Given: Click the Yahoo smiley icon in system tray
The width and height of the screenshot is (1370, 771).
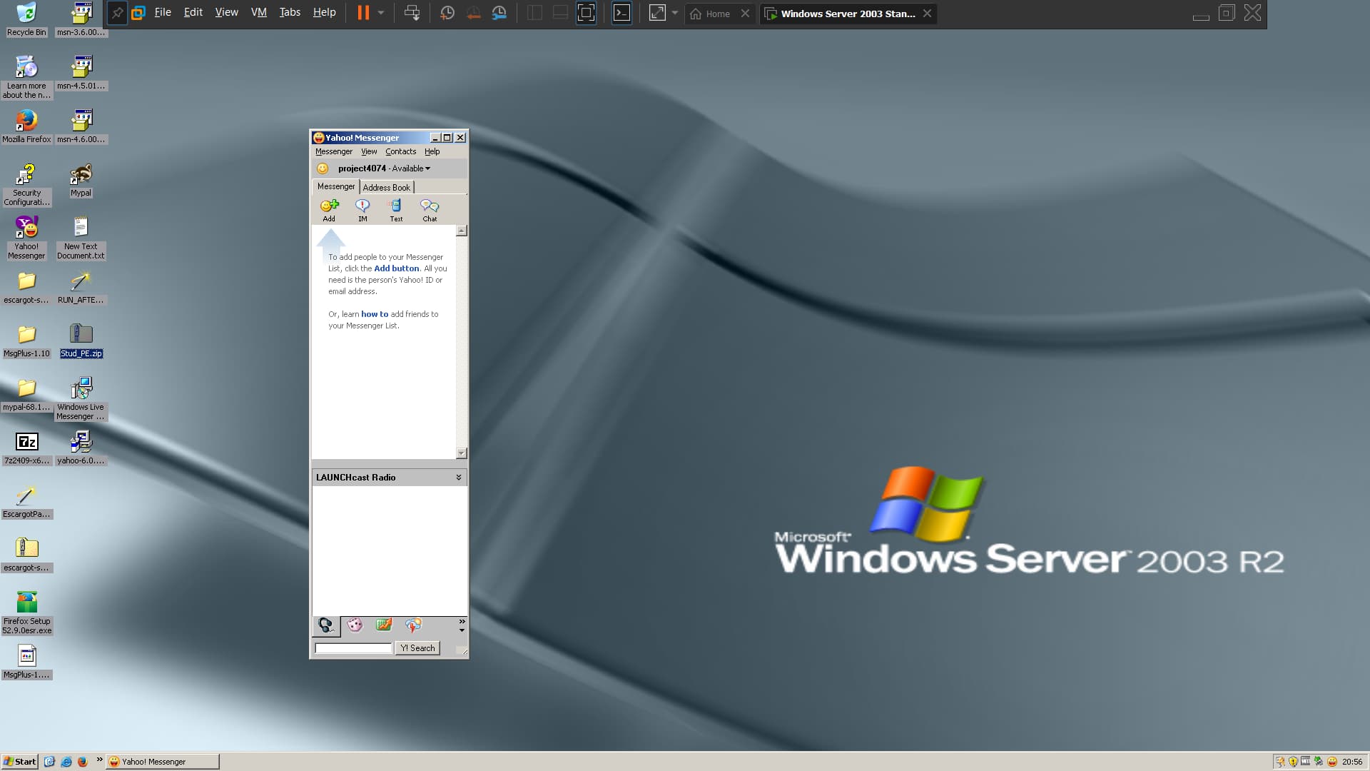Looking at the screenshot, I should click(1331, 762).
